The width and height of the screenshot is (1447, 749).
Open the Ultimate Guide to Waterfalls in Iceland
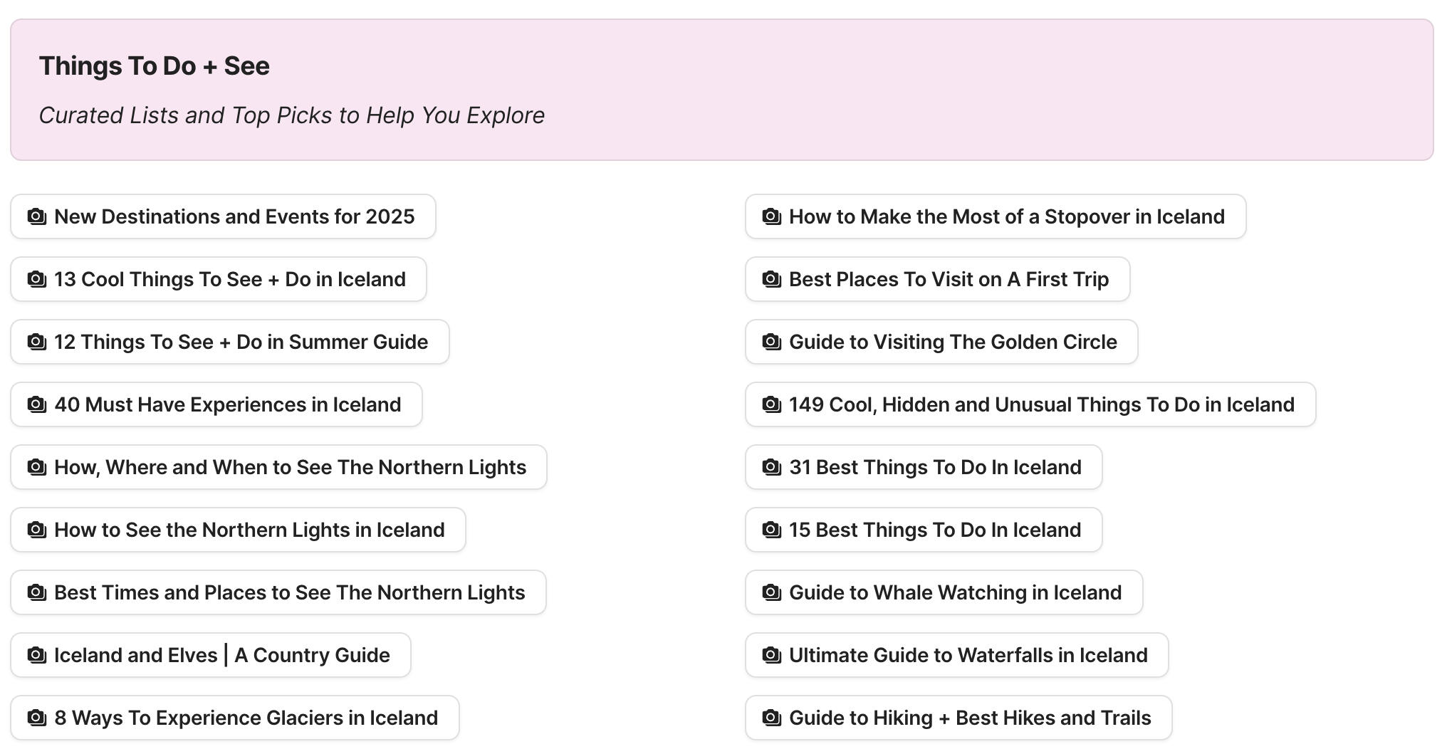pos(956,655)
